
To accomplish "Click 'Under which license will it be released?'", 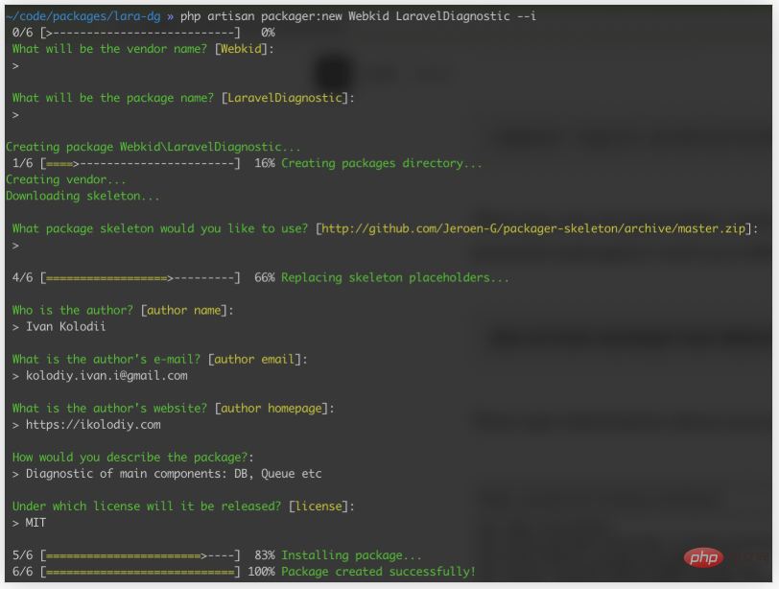I will (x=147, y=507).
